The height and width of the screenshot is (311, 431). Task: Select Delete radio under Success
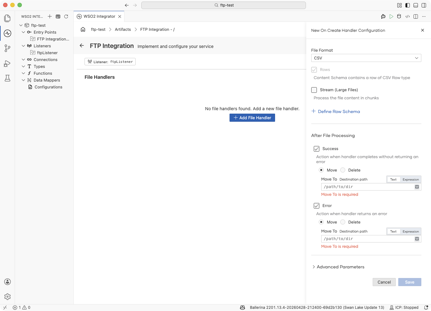(343, 170)
